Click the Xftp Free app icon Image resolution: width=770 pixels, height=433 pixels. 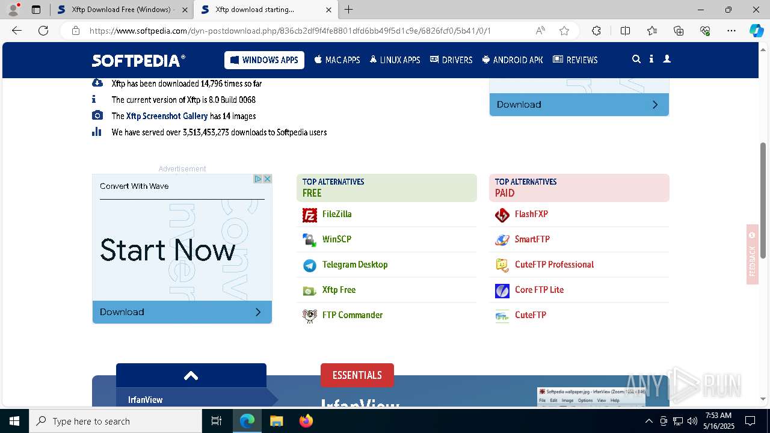tap(310, 290)
